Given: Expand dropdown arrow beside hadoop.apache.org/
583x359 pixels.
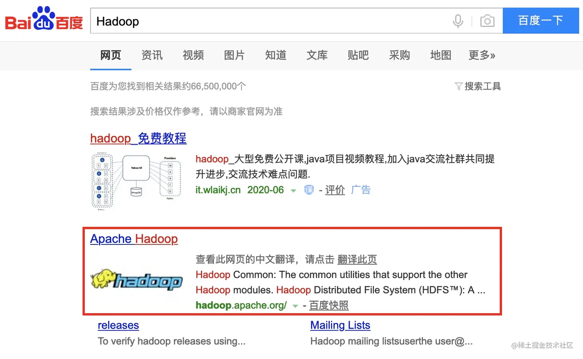Looking at the screenshot, I should (x=295, y=306).
